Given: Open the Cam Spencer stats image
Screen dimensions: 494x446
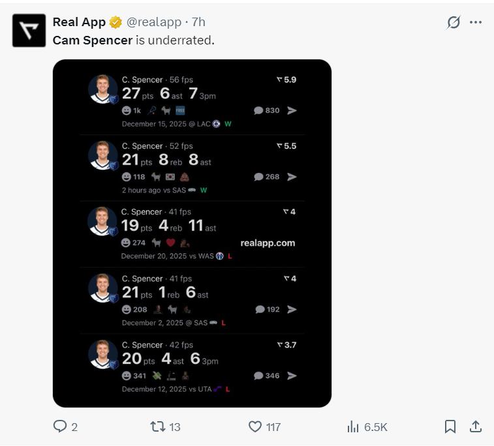Looking at the screenshot, I should pos(192,233).
